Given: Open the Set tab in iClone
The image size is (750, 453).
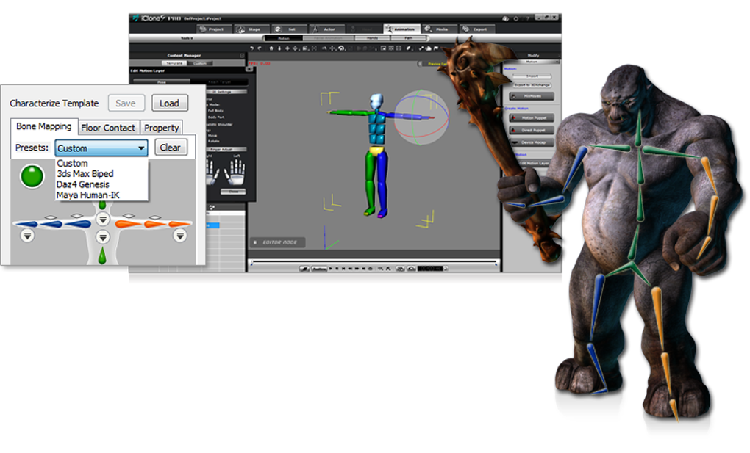Looking at the screenshot, I should (289, 29).
